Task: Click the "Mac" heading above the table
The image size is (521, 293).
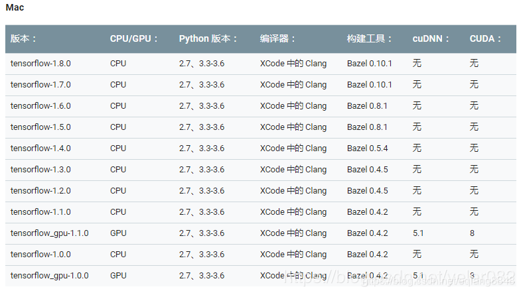Action: click(x=15, y=7)
